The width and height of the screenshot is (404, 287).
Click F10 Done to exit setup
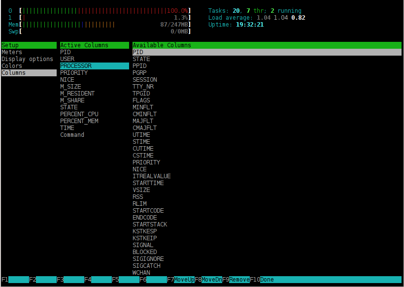tap(268, 280)
